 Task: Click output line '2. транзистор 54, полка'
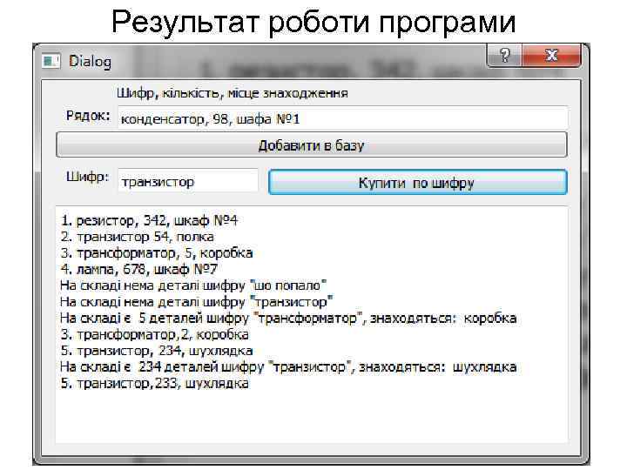[x=138, y=237]
